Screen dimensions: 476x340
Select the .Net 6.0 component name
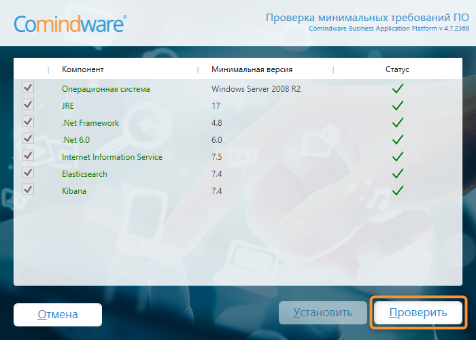(76, 140)
